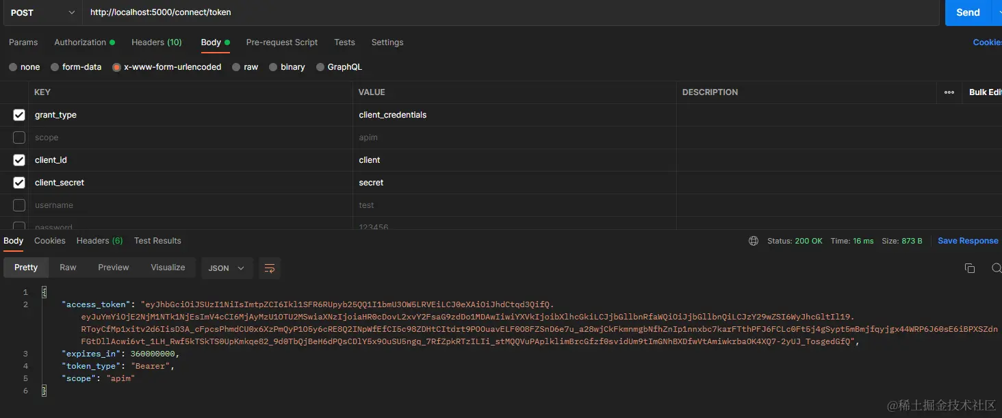Open the three-dots column options menu
Screen dimensions: 1002x418
949,92
